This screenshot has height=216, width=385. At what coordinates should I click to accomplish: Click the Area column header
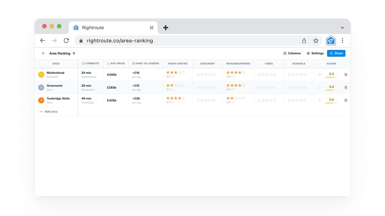click(x=56, y=64)
